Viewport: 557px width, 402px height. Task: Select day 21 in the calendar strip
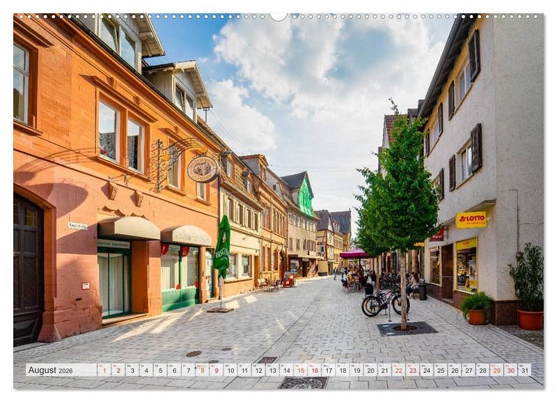[385, 370]
